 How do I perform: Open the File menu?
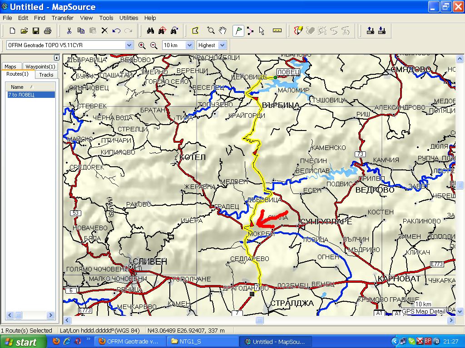(7, 18)
